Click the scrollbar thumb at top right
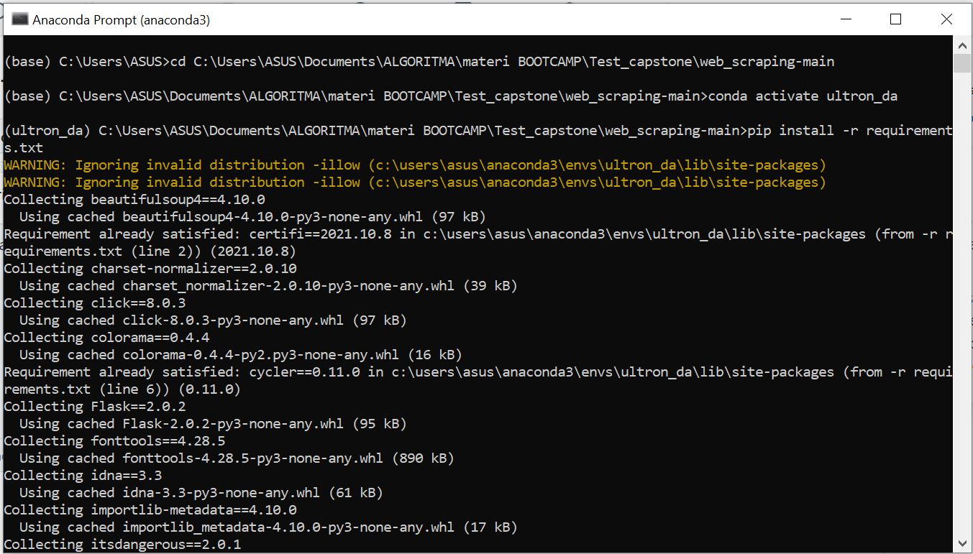The width and height of the screenshot is (973, 554). click(962, 63)
